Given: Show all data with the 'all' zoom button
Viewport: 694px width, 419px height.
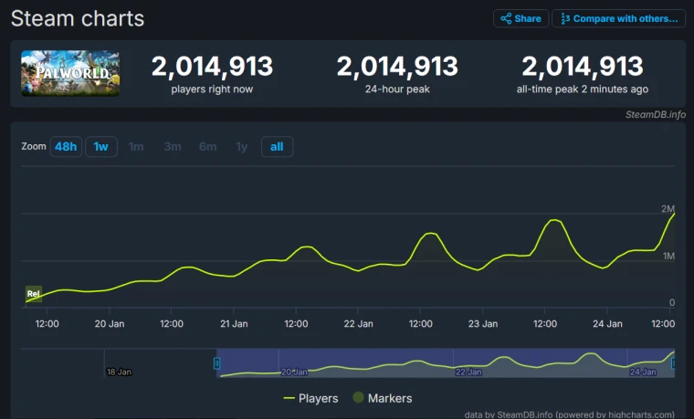Looking at the screenshot, I should click(277, 147).
